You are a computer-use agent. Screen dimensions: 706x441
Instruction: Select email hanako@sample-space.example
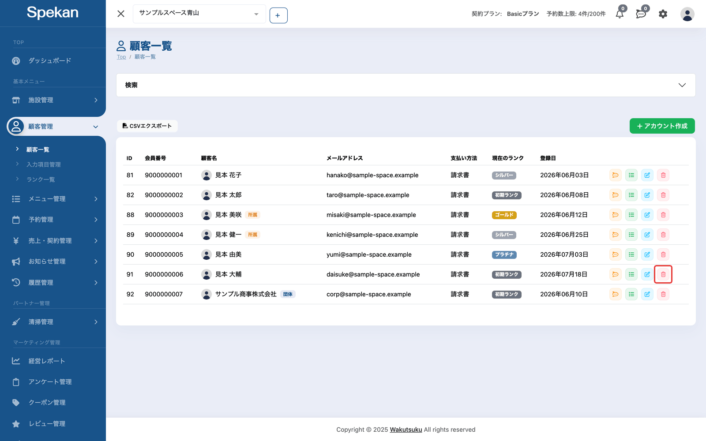coord(372,175)
